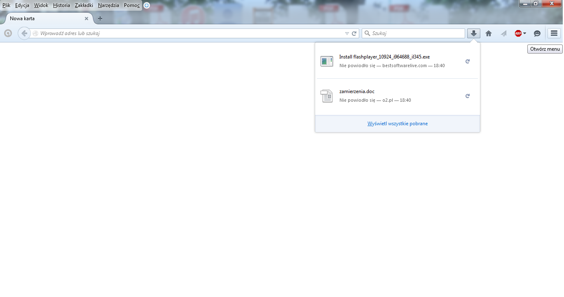Image resolution: width=564 pixels, height=297 pixels.
Task: Expand the address bar history dropdown
Action: coord(347,33)
